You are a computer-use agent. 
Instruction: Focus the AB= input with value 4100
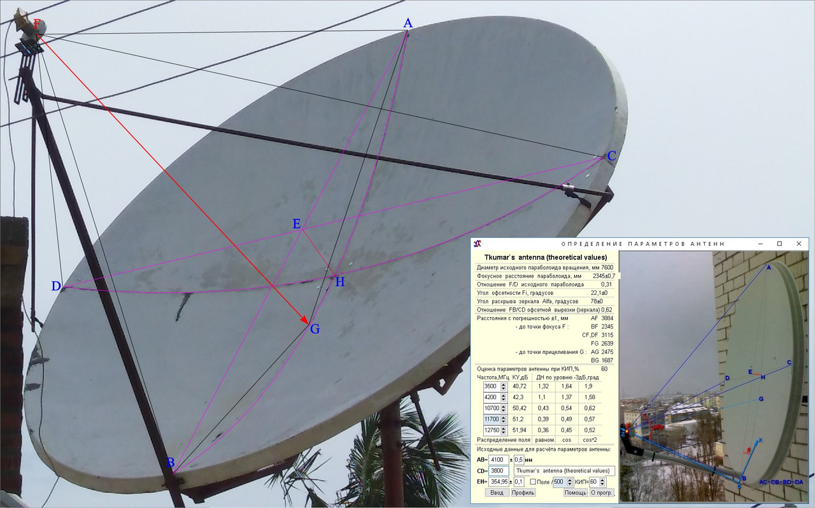click(x=498, y=460)
